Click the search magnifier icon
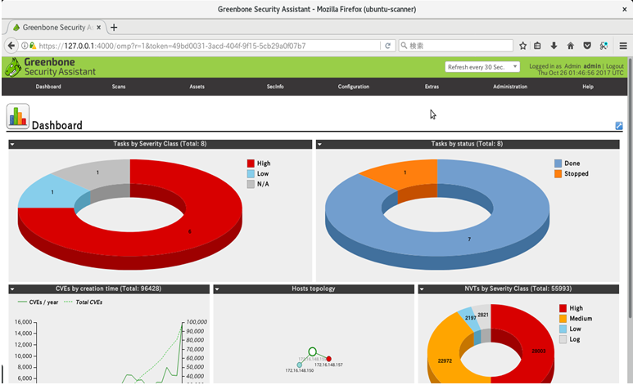 point(404,46)
